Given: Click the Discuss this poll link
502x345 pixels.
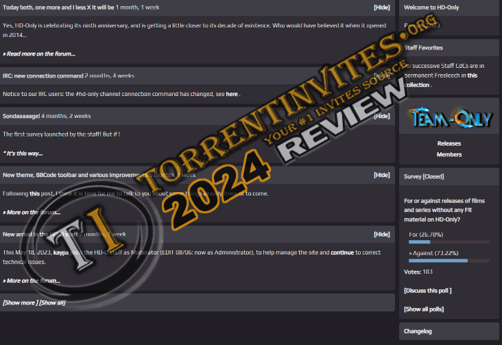Looking at the screenshot, I should coord(427,291).
